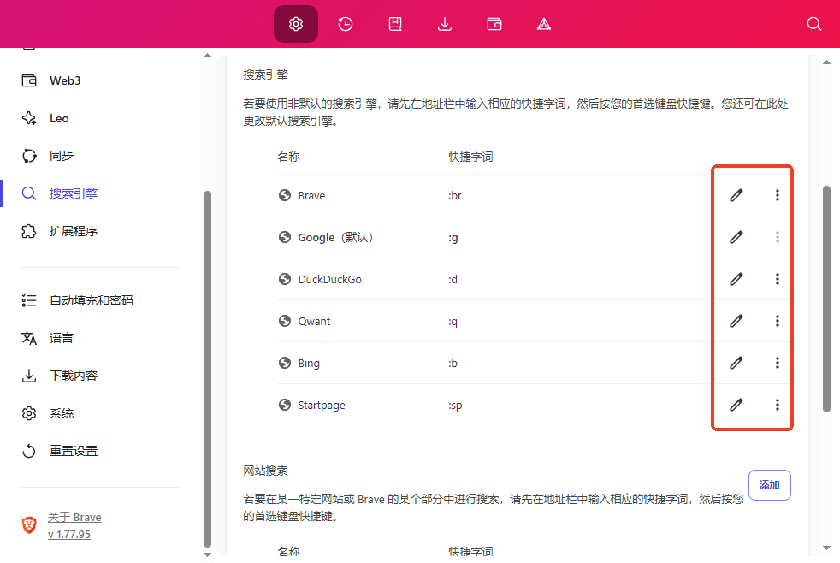This screenshot has height=563, width=840.
Task: Edit the Startpage search engine entry
Action: pos(736,405)
